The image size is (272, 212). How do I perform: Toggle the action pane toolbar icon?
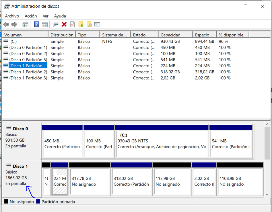click(45, 25)
